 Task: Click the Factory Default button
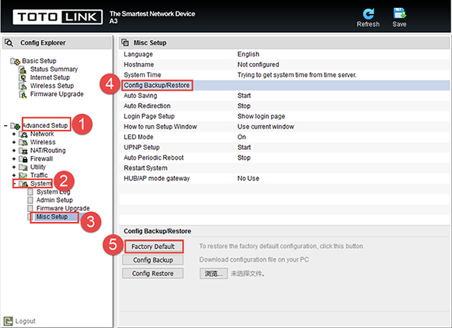pyautogui.click(x=153, y=247)
